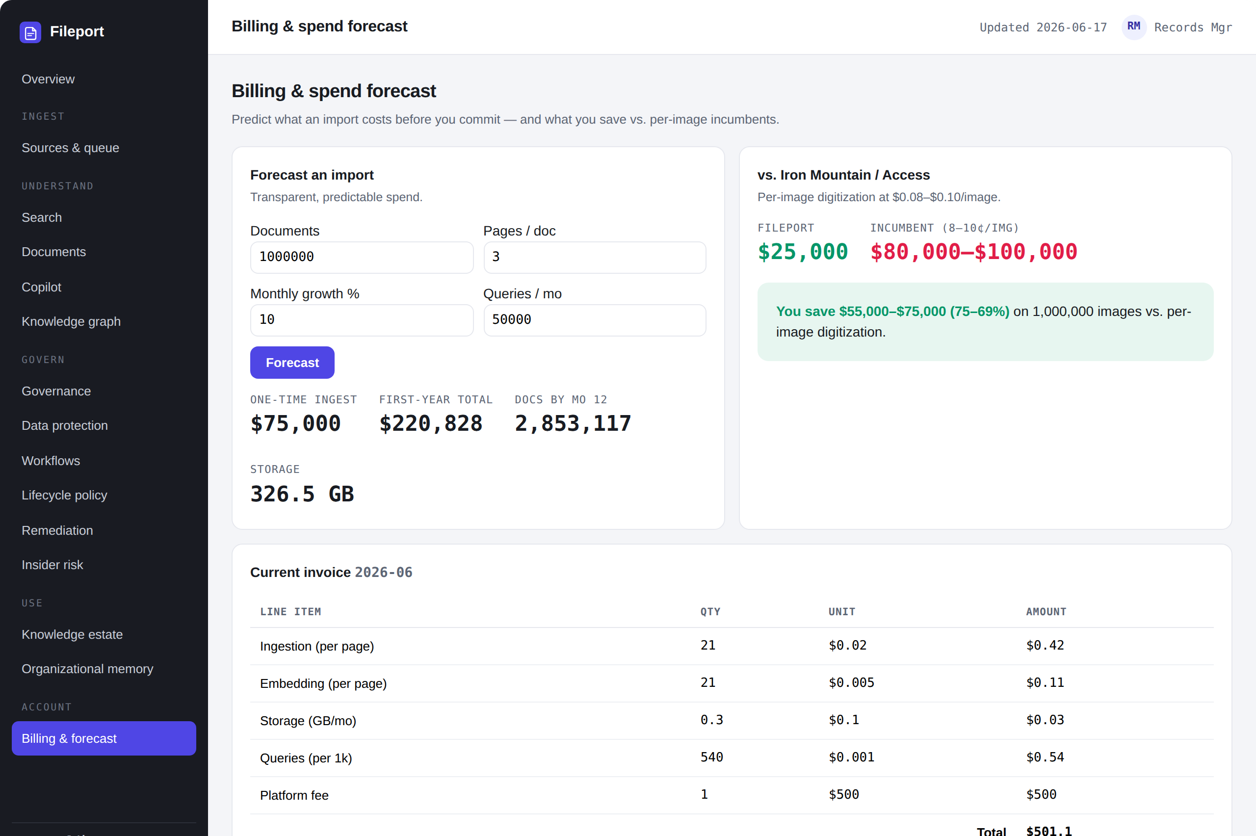This screenshot has width=1256, height=836.
Task: Click the Platform fee line item
Action: [294, 795]
